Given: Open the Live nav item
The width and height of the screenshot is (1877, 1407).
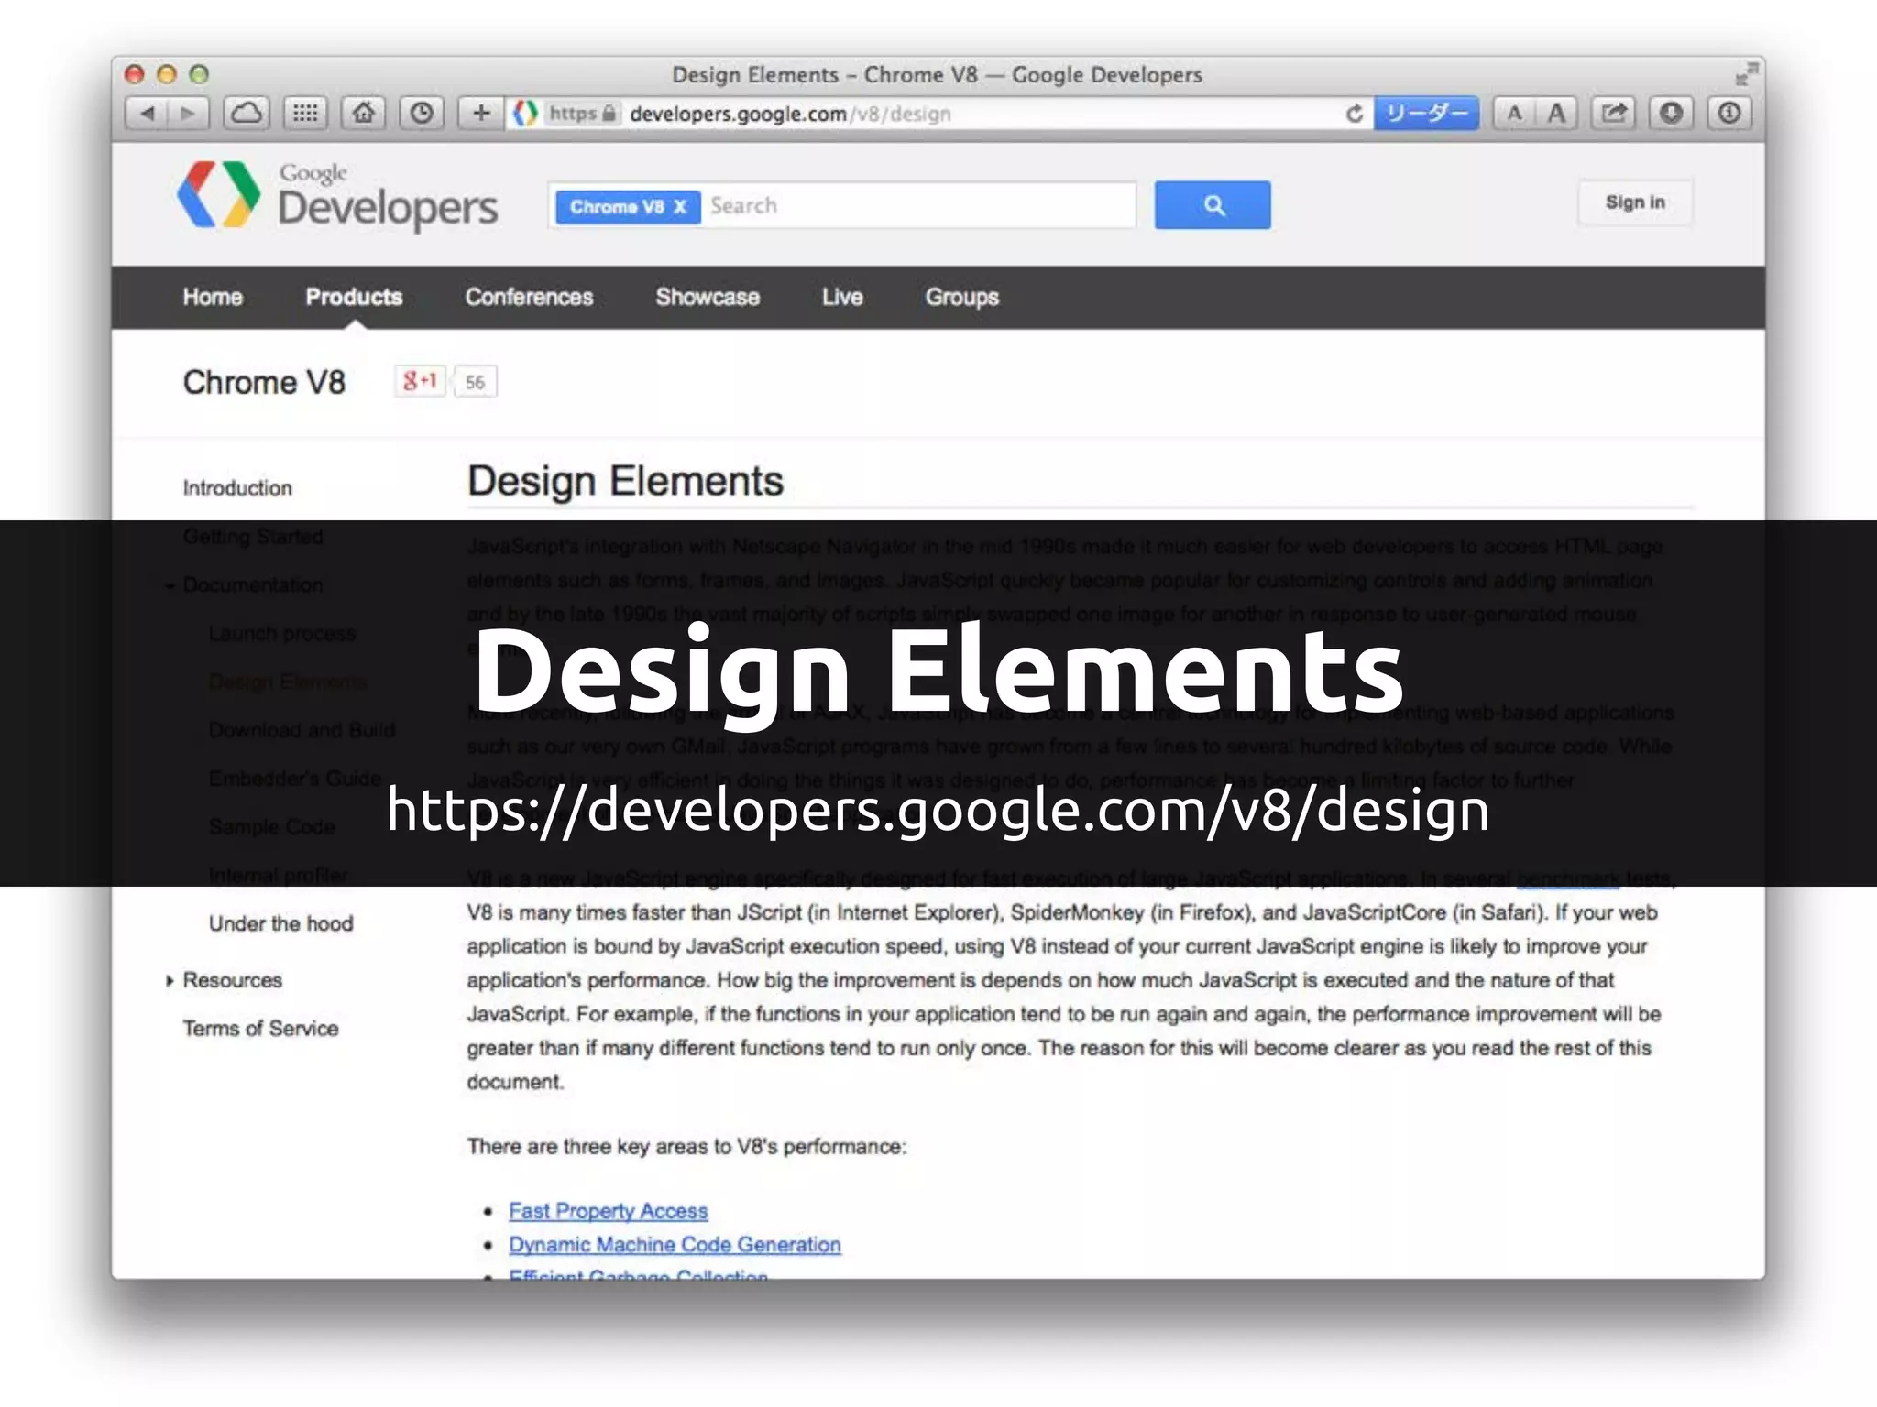Looking at the screenshot, I should tap(842, 297).
